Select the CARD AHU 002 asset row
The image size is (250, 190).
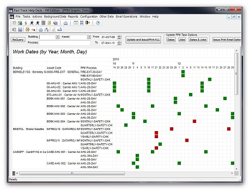(63, 164)
